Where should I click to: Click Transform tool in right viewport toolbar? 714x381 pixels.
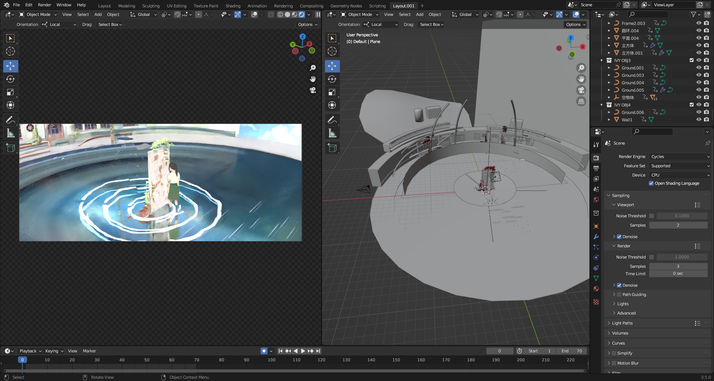click(332, 105)
